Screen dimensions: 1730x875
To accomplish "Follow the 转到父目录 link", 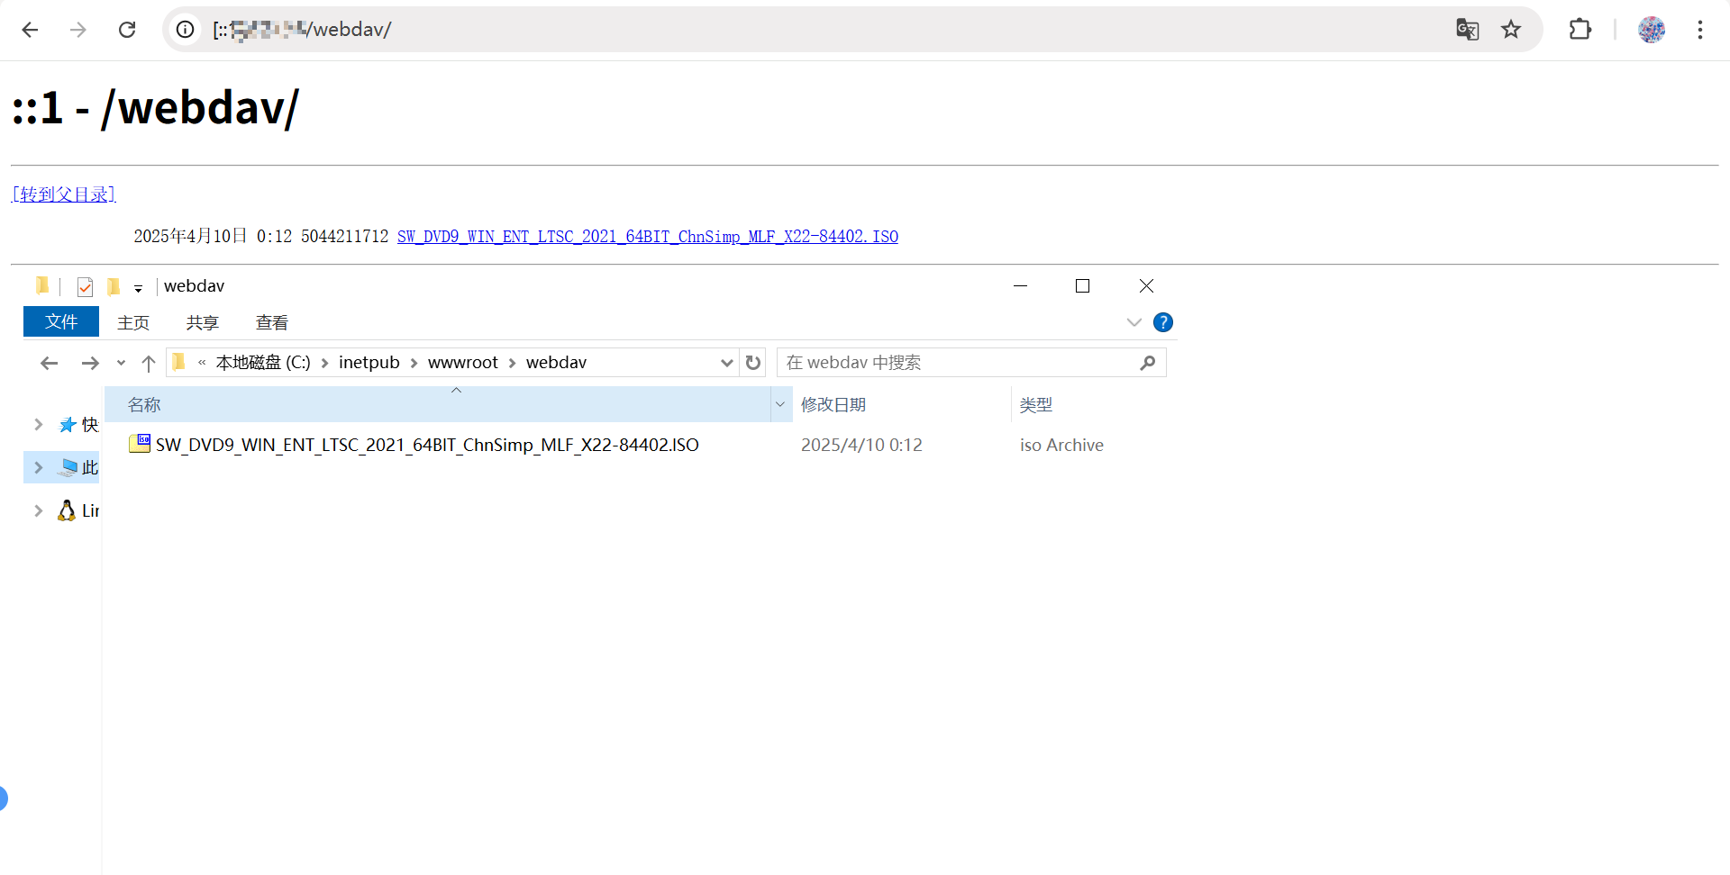I will click(63, 194).
